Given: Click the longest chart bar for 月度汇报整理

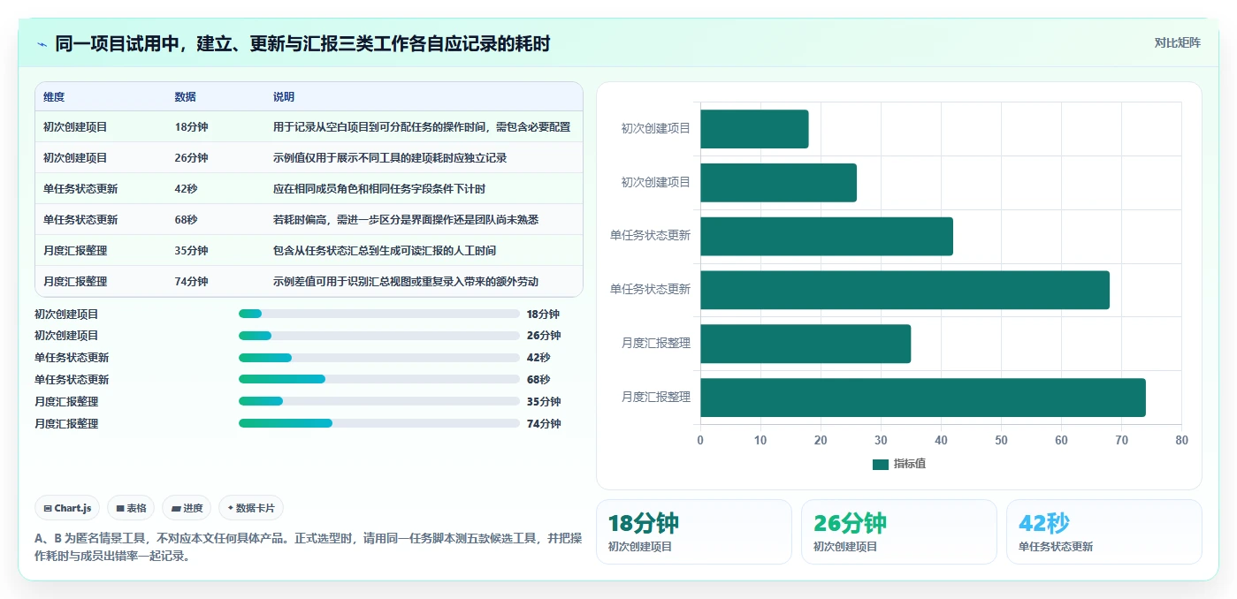Looking at the screenshot, I should pyautogui.click(x=923, y=398).
